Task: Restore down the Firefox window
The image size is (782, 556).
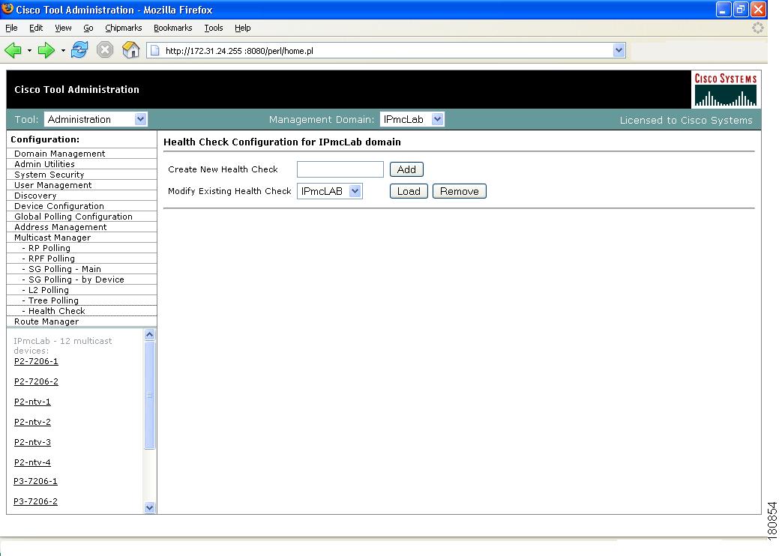Action: (741, 10)
